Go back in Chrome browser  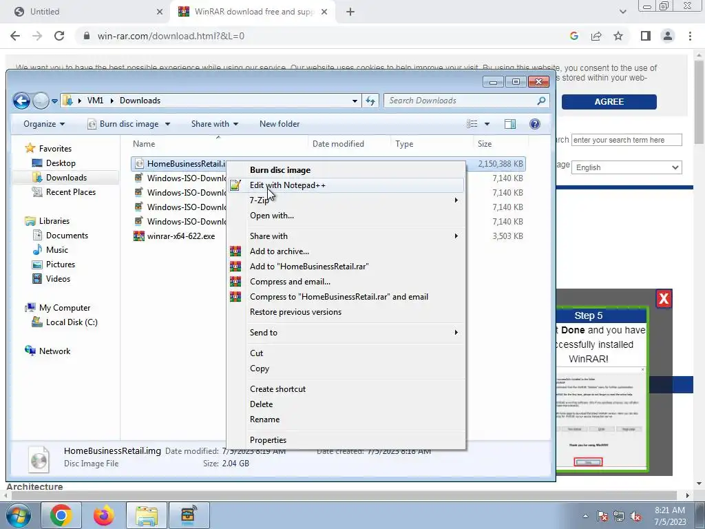[x=15, y=36]
